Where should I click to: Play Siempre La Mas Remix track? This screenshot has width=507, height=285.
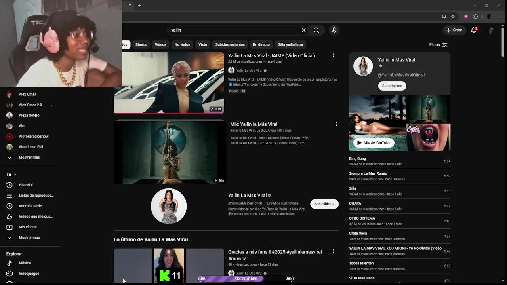pyautogui.click(x=400, y=176)
